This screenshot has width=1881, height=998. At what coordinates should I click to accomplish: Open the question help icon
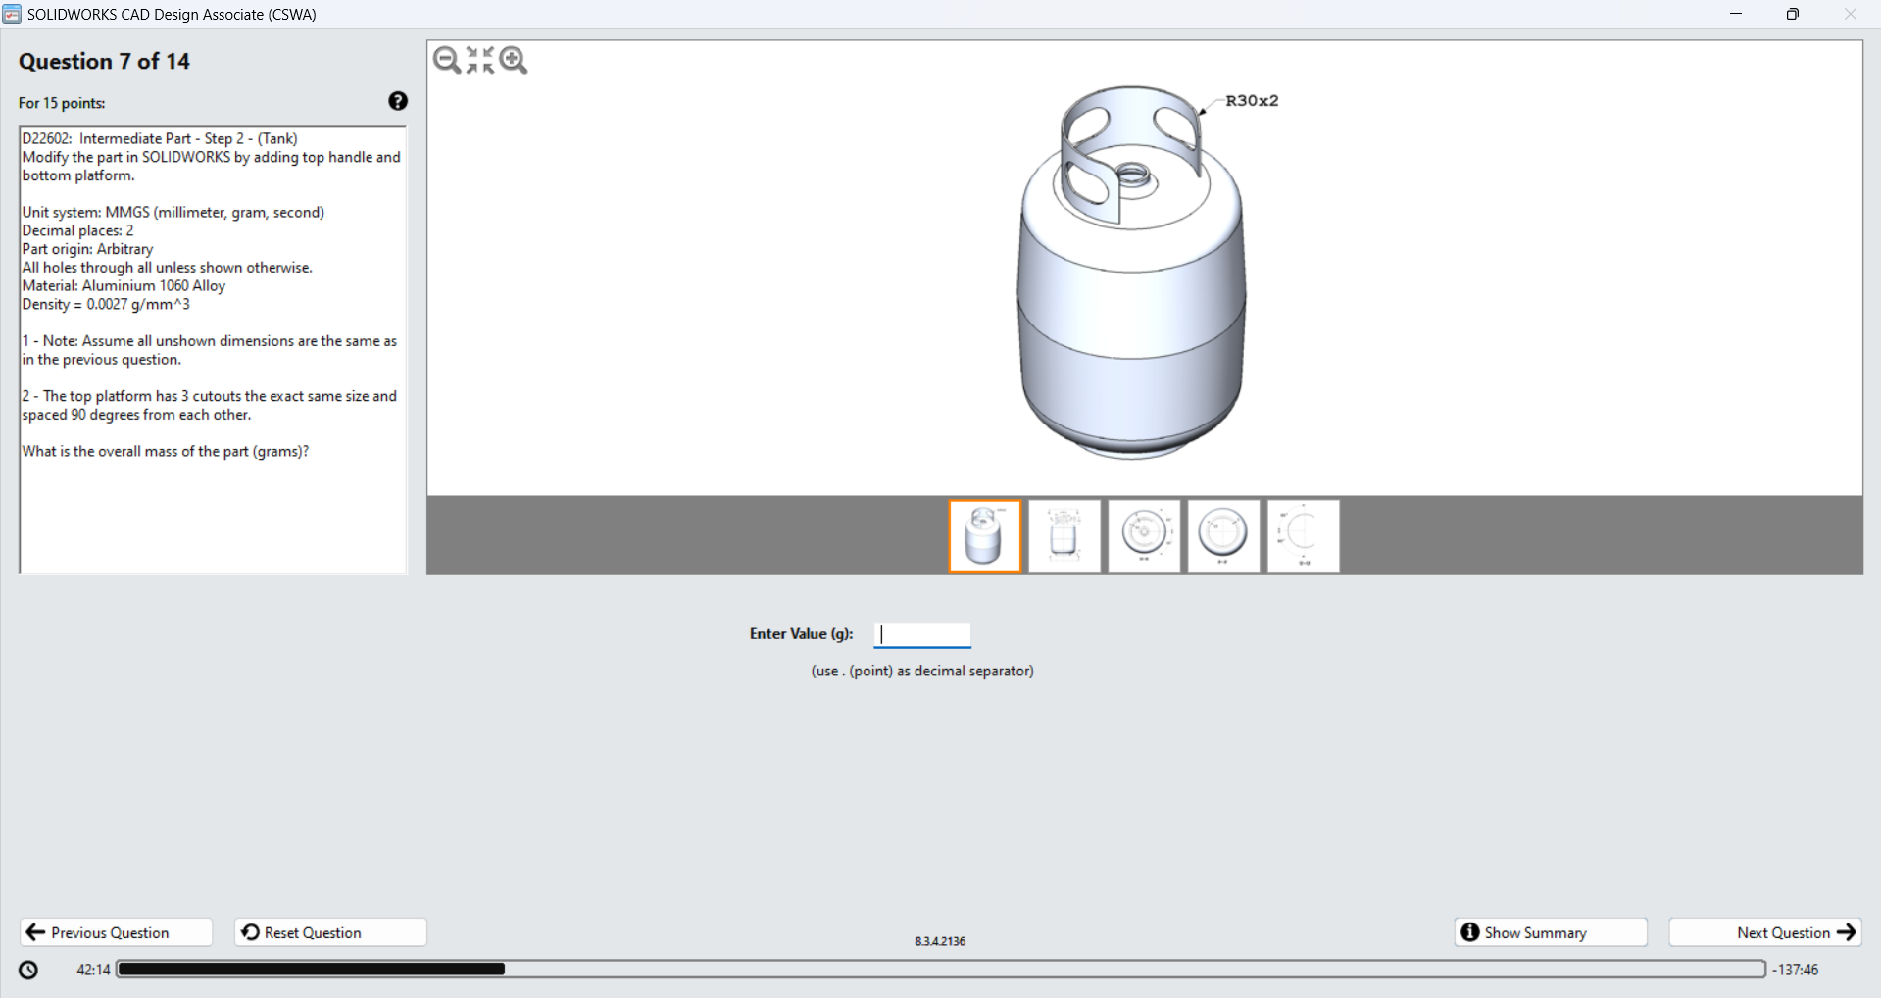coord(397,101)
